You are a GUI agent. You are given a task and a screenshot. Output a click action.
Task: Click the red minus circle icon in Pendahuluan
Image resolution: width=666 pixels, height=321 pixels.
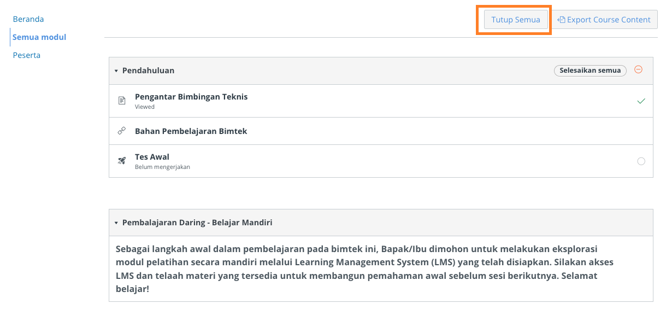point(638,69)
